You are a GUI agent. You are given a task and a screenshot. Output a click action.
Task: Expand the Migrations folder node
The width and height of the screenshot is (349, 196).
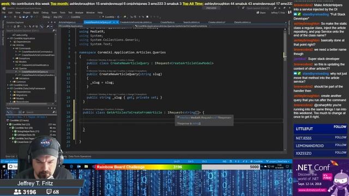point(11,95)
